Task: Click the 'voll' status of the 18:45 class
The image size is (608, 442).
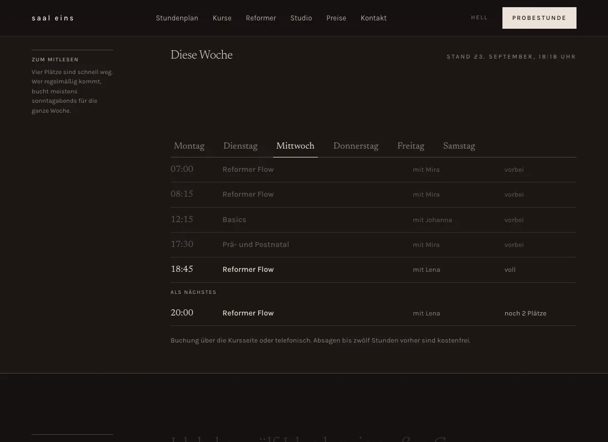Action: pyautogui.click(x=510, y=270)
